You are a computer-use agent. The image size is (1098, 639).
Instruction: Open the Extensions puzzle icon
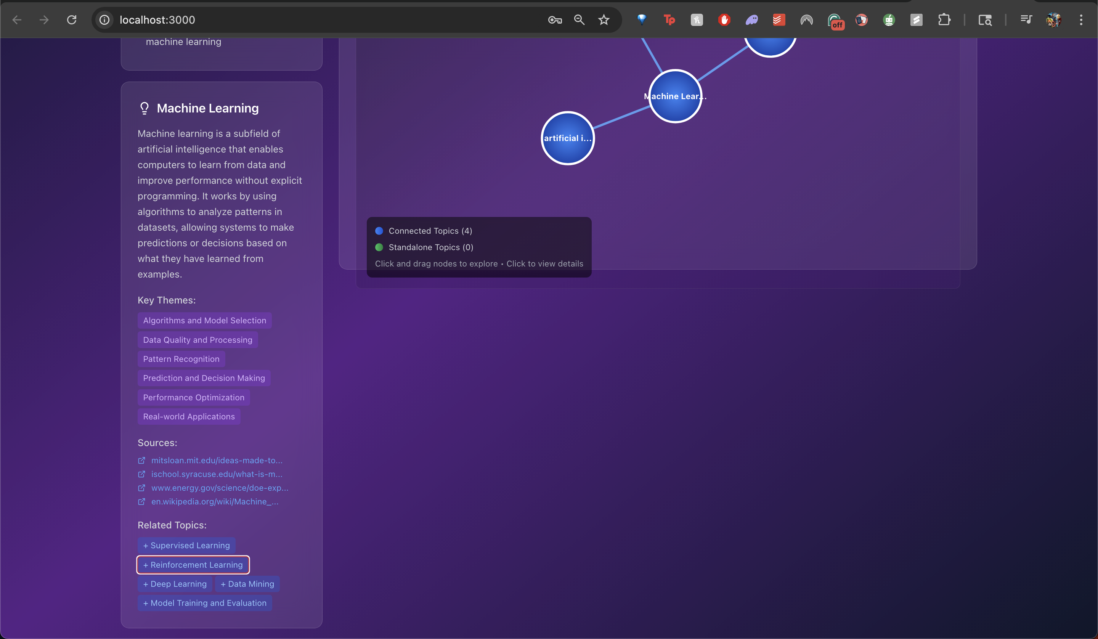pos(944,19)
